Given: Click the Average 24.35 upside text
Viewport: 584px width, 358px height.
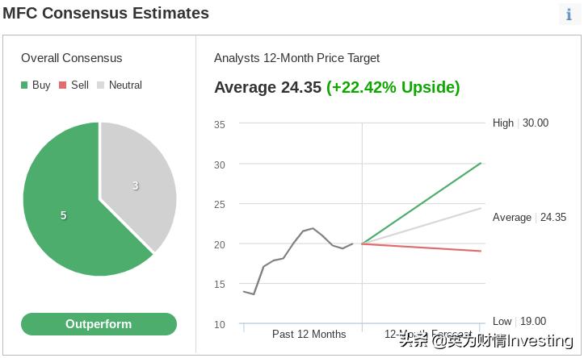Looking at the screenshot, I should (x=337, y=87).
